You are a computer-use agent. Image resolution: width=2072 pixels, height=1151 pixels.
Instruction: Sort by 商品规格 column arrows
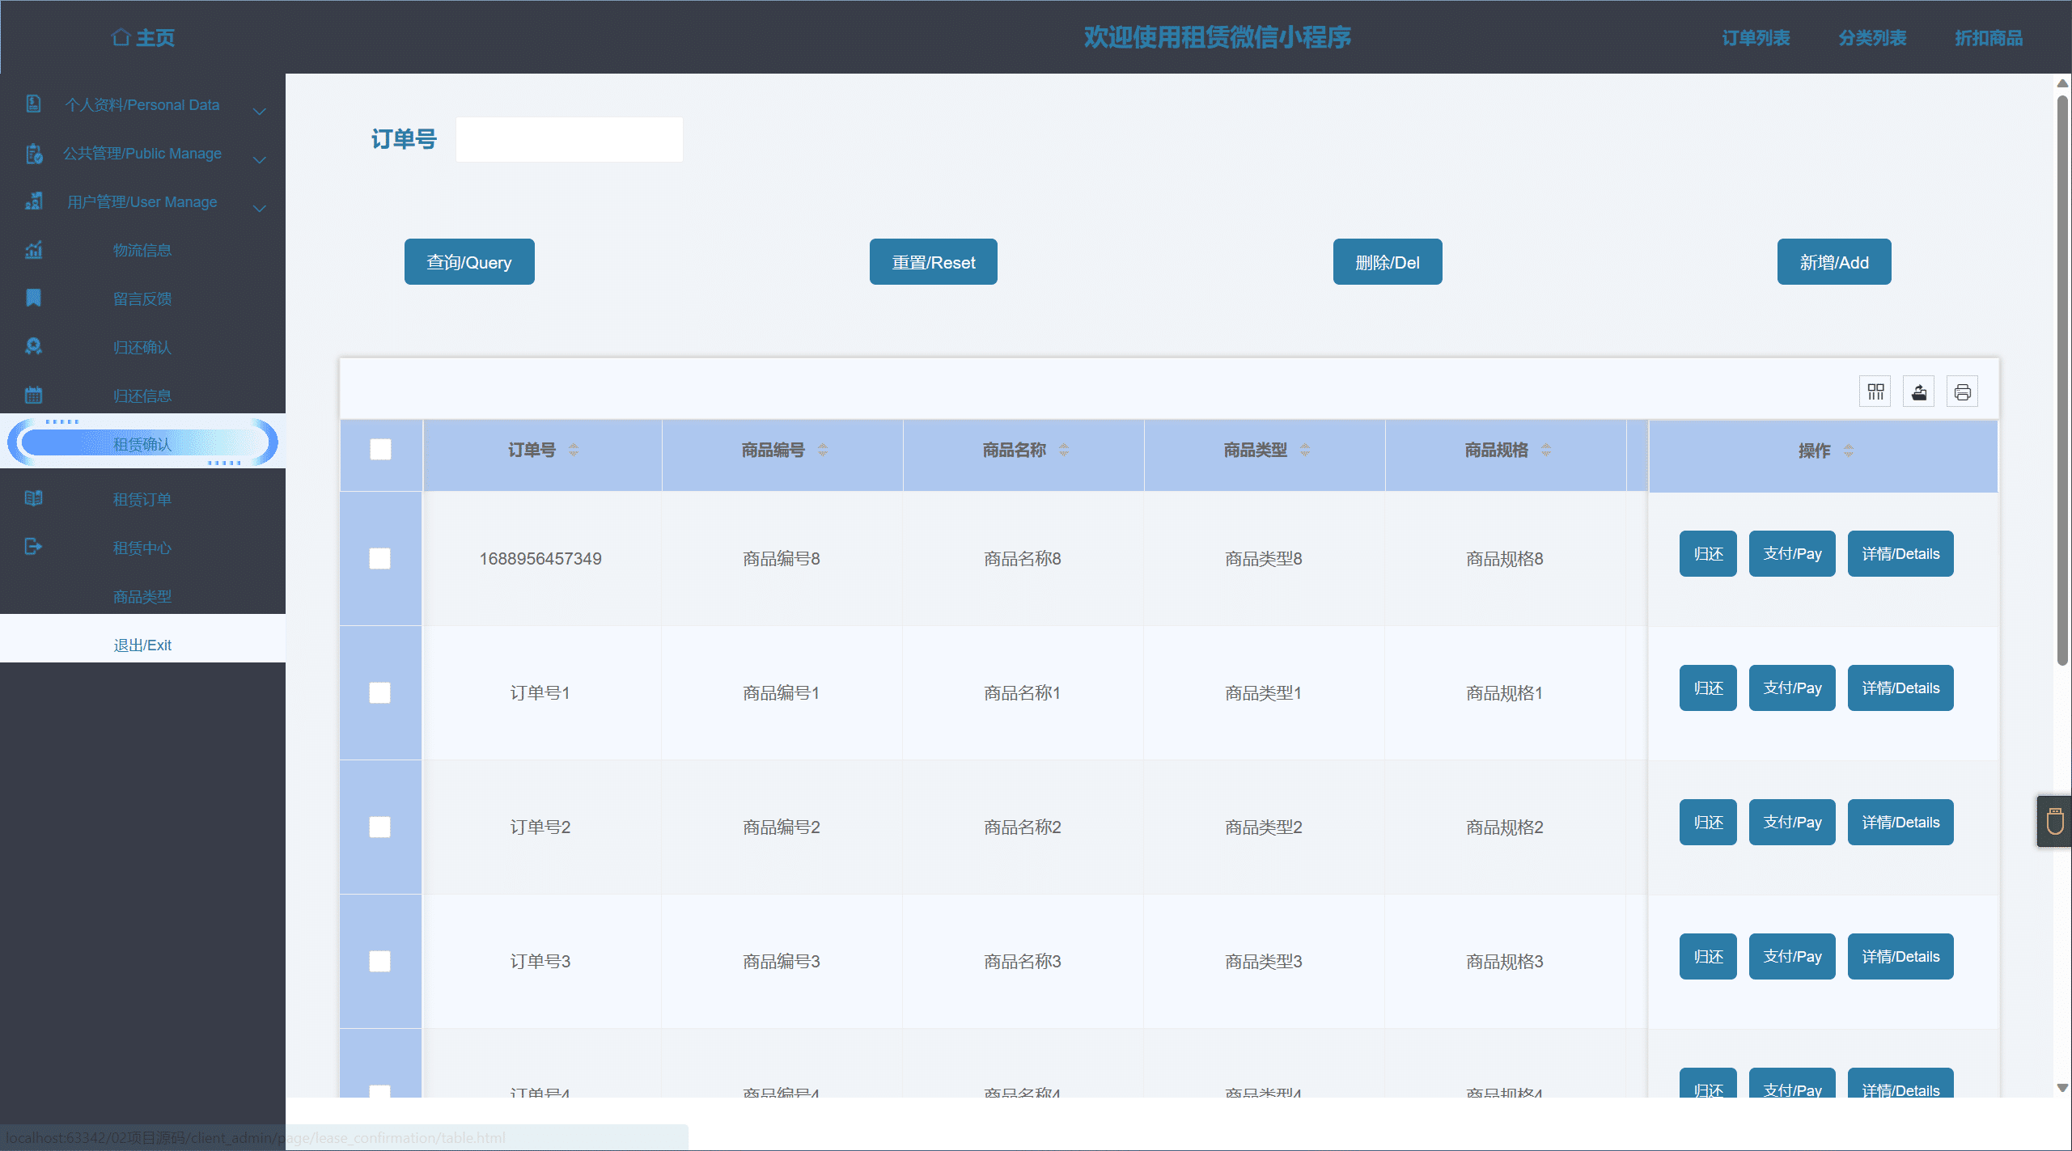pos(1546,451)
